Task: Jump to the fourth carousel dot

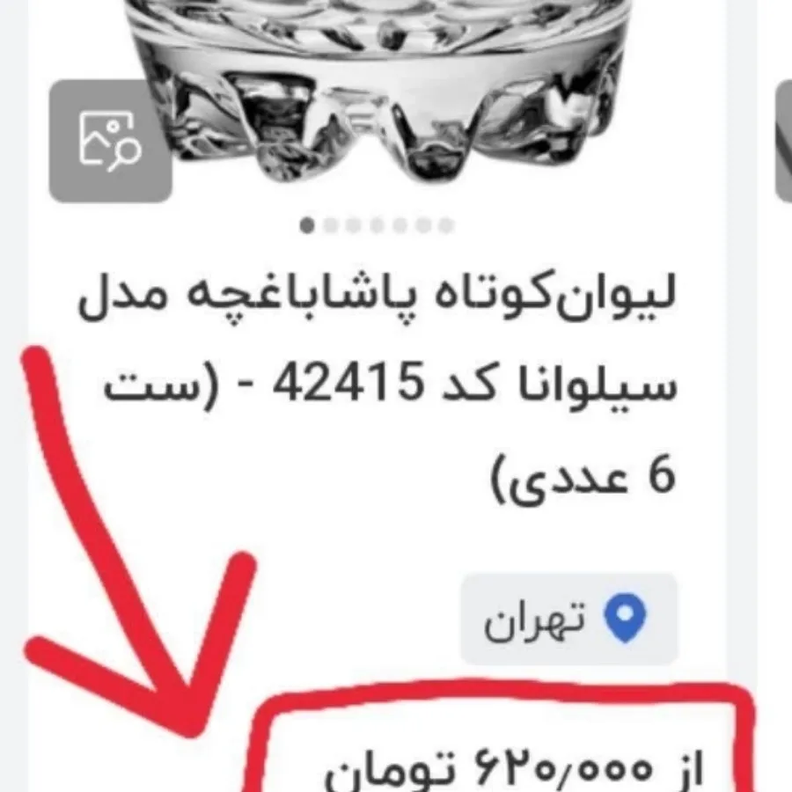Action: coord(377,225)
